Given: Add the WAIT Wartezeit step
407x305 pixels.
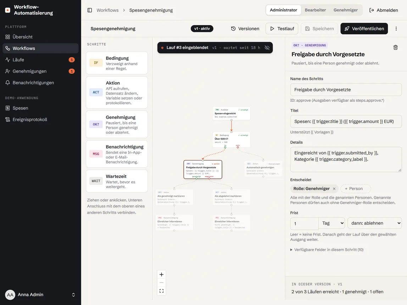Looking at the screenshot, I should [x=117, y=181].
